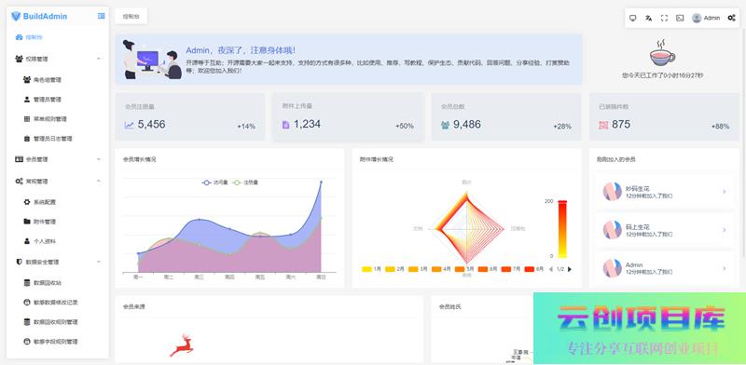Viewport: 746px width, 365px height.
Task: Open layout settings via the gears icon
Action: pyautogui.click(x=731, y=18)
